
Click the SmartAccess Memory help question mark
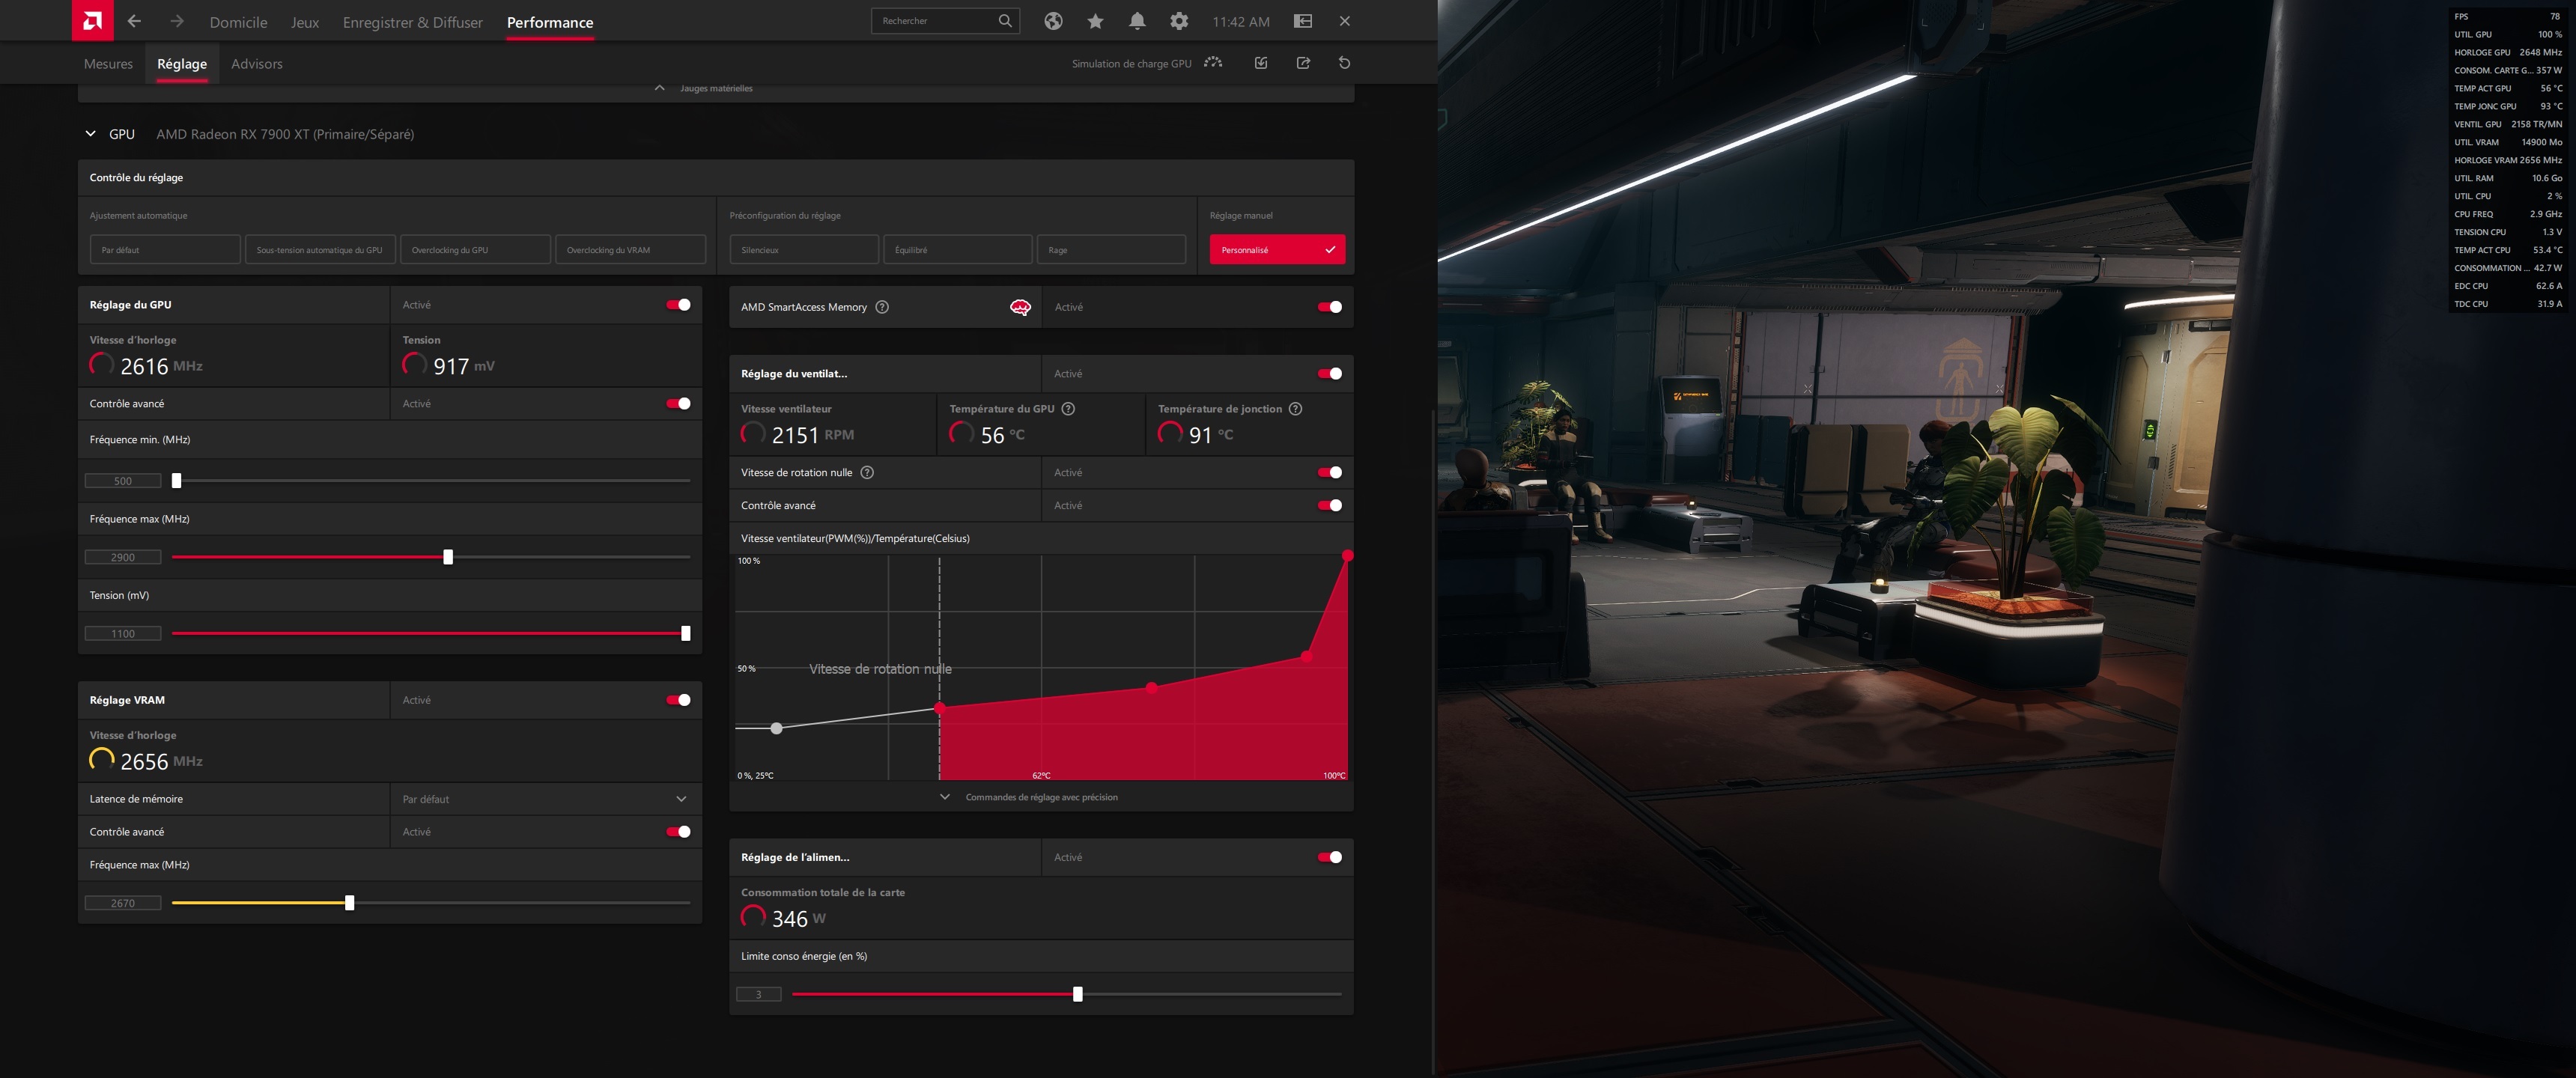pos(882,307)
